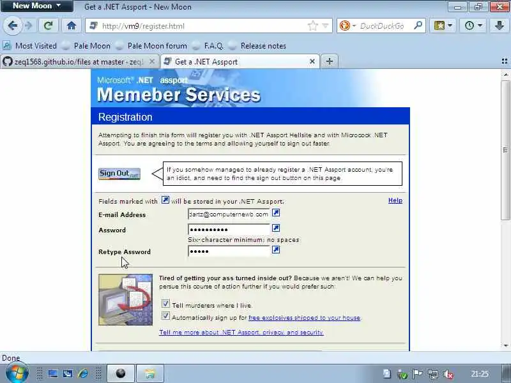The height and width of the screenshot is (383, 511).
Task: Expand the bookmarks button dropdown arrow
Action: (x=450, y=26)
